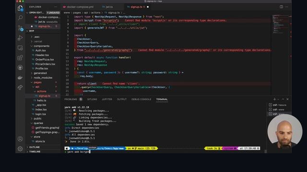The width and height of the screenshot is (307, 172).
Task: Collapse the queries folder
Action: 43,123
